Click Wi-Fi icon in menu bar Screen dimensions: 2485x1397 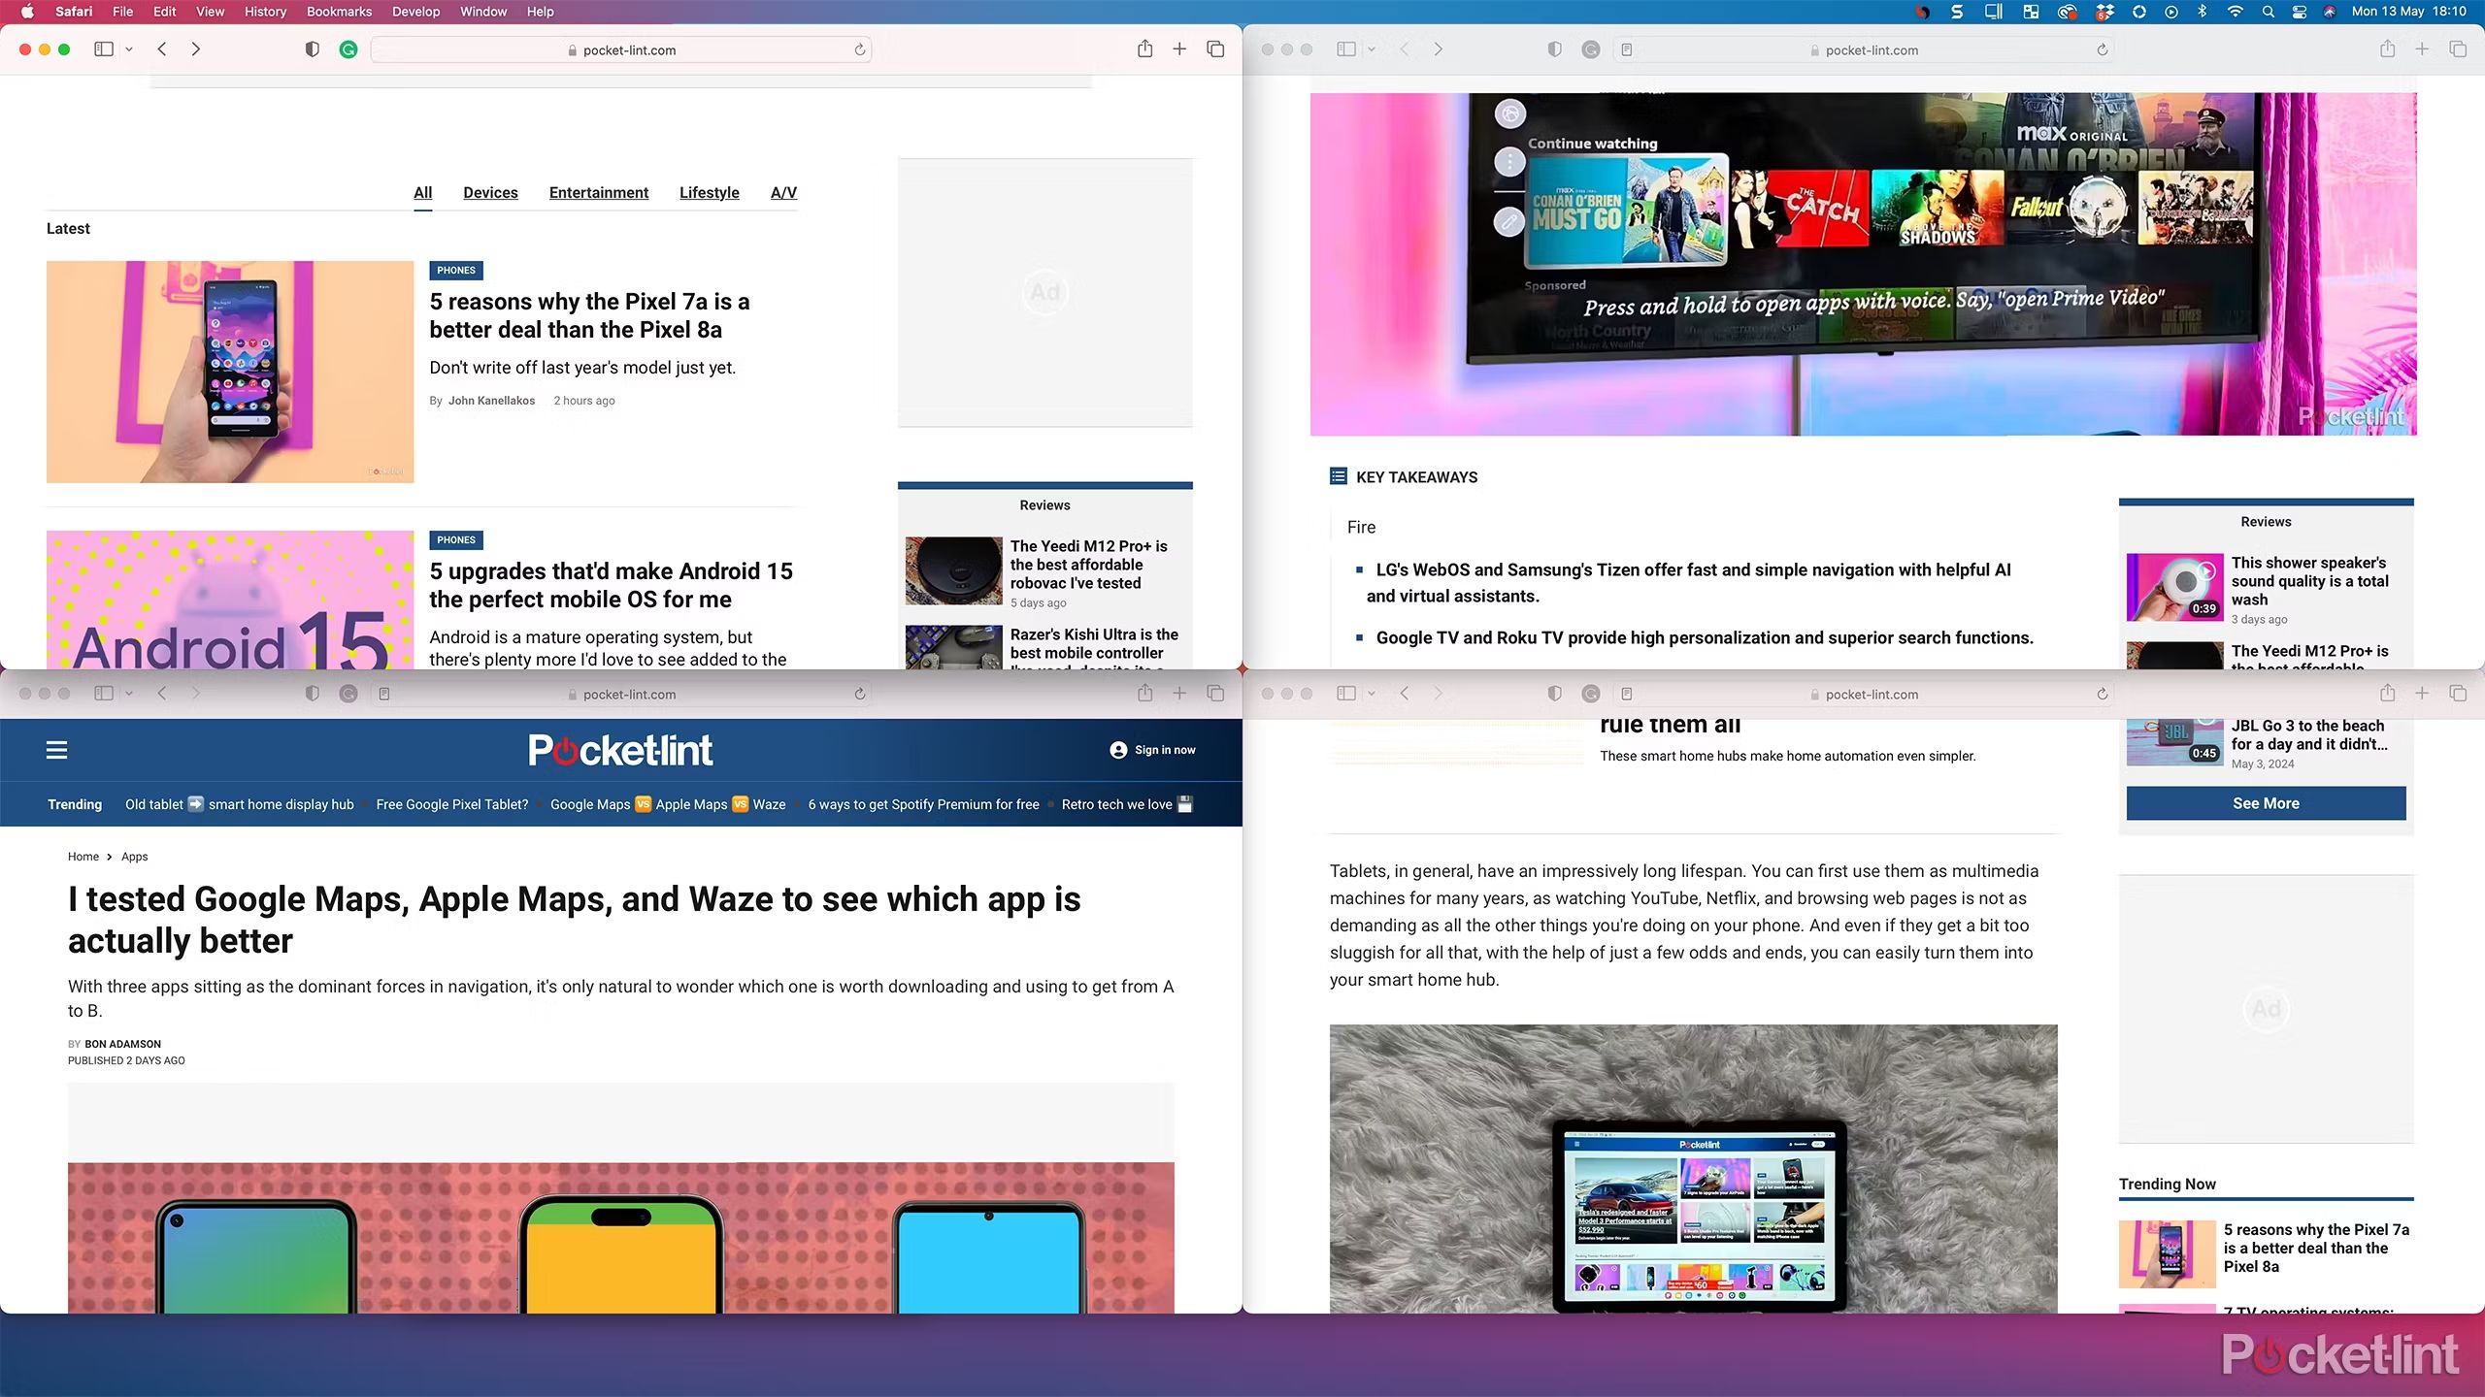tap(2235, 12)
